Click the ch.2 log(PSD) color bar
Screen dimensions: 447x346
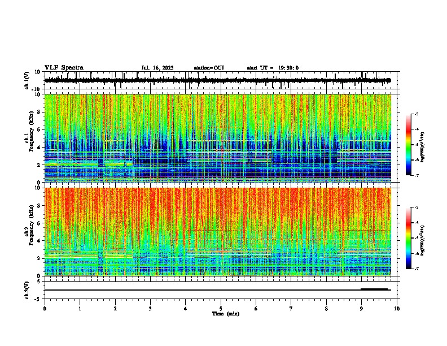(408, 238)
